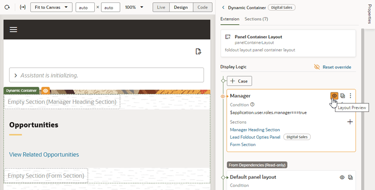375x190 pixels.
Task: Select the Sections (7) tab
Action: click(256, 19)
